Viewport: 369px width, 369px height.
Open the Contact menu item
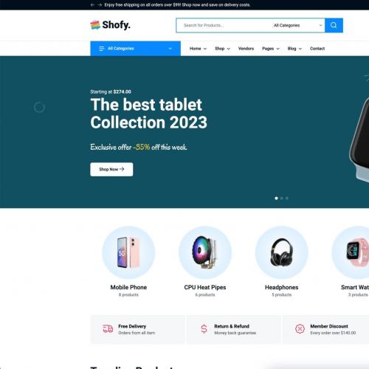coord(317,49)
